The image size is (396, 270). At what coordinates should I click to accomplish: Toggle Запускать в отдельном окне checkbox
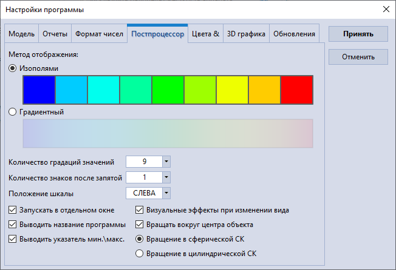click(12, 210)
